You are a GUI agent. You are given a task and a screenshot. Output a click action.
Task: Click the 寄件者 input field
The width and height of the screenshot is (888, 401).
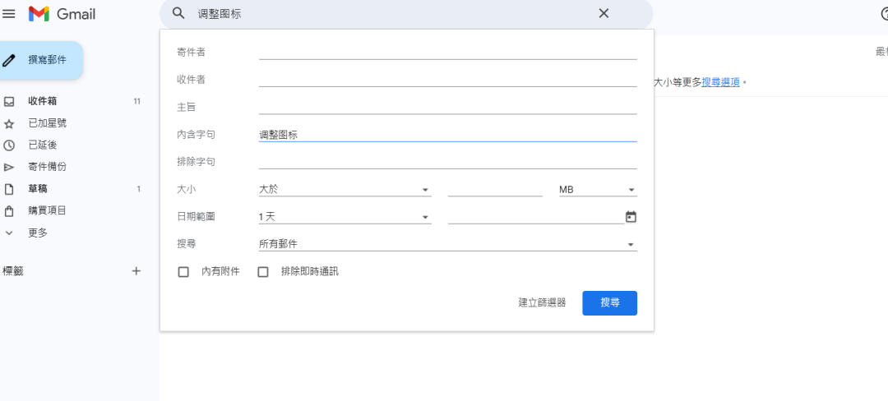448,53
